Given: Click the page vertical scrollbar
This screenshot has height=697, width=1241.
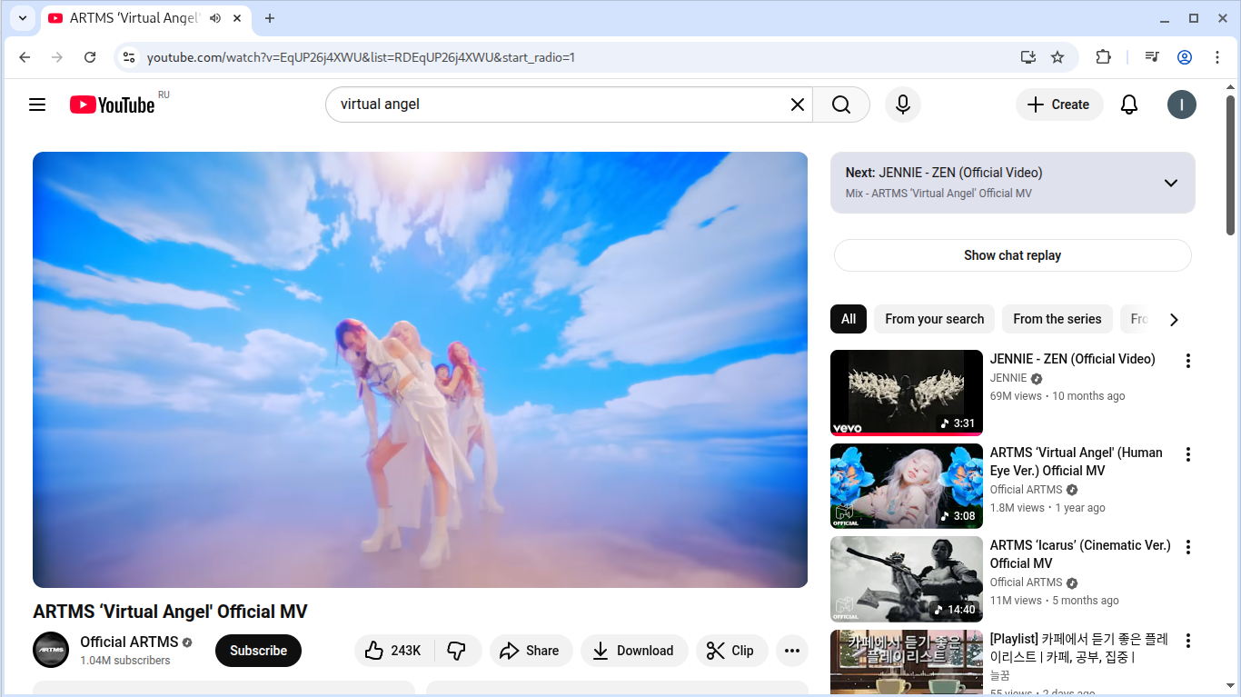Looking at the screenshot, I should point(1231,164).
